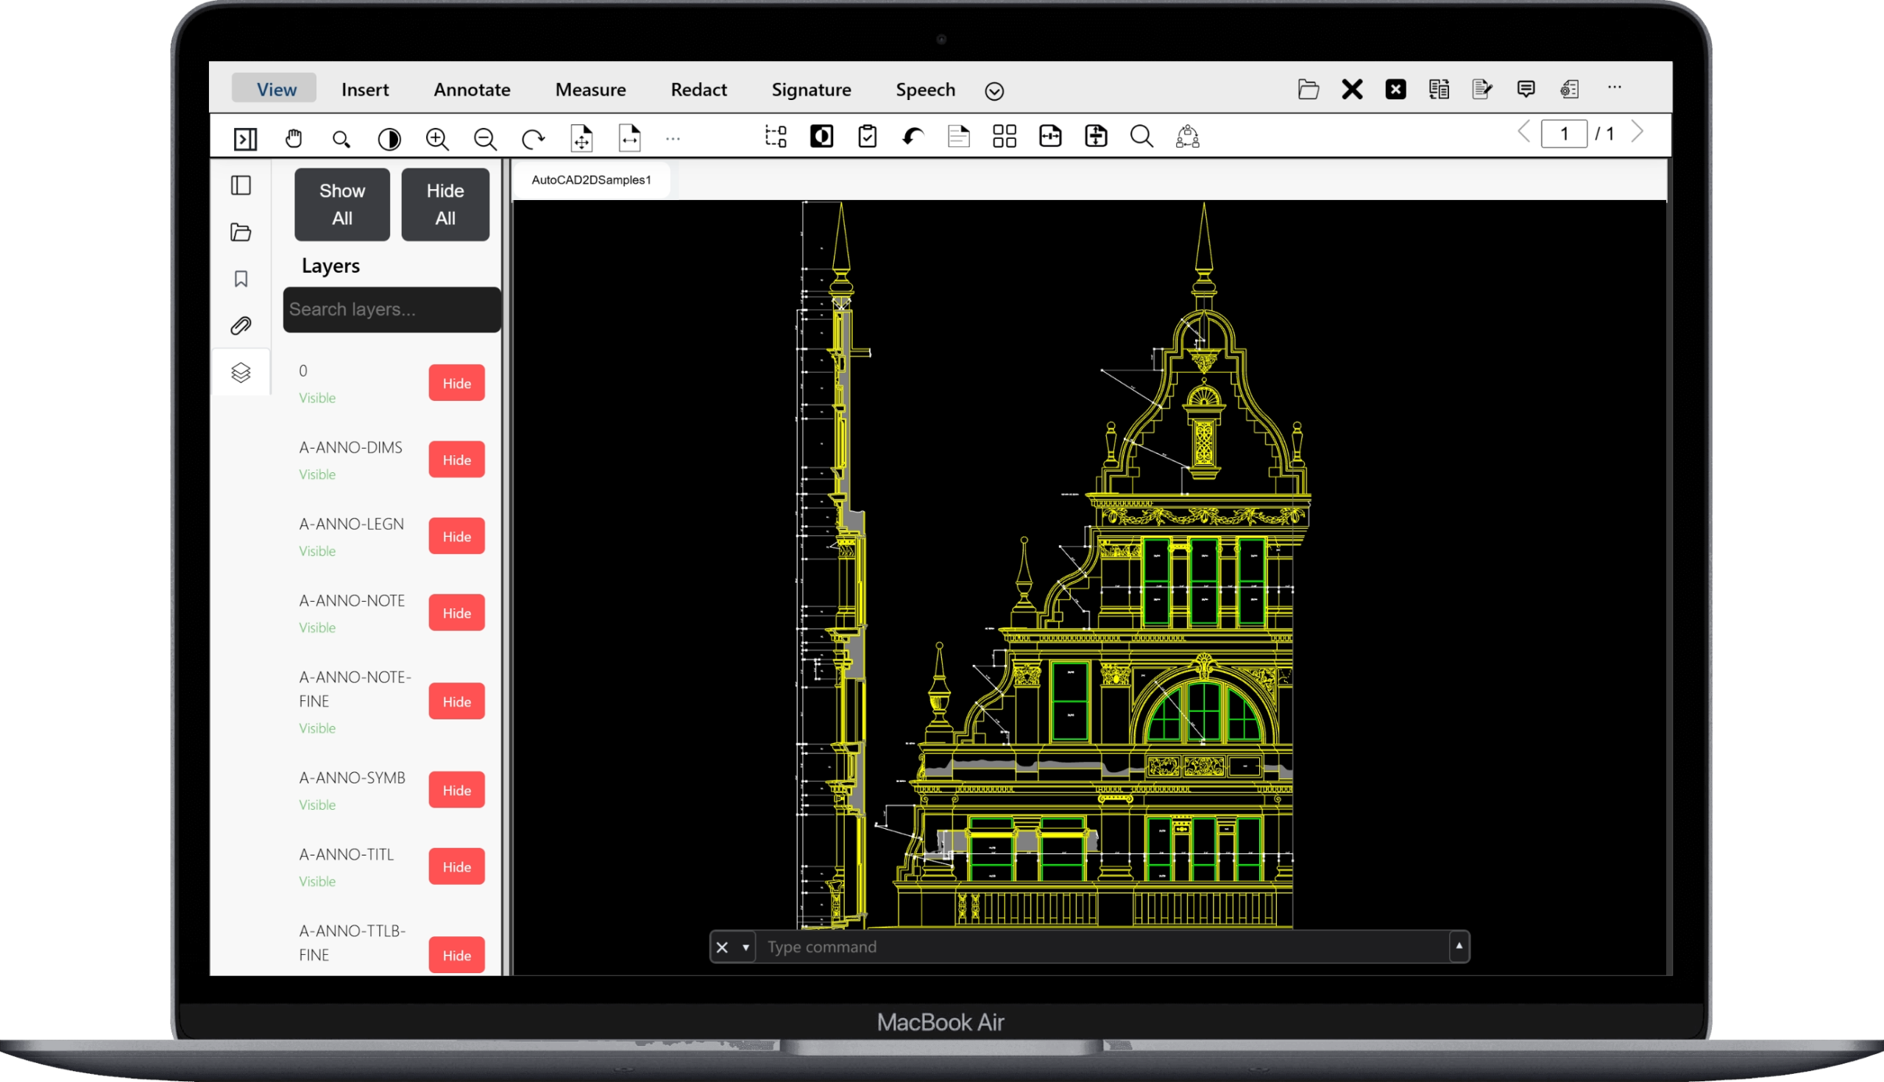The width and height of the screenshot is (1884, 1082).
Task: Click the Fit Page icon
Action: point(581,138)
